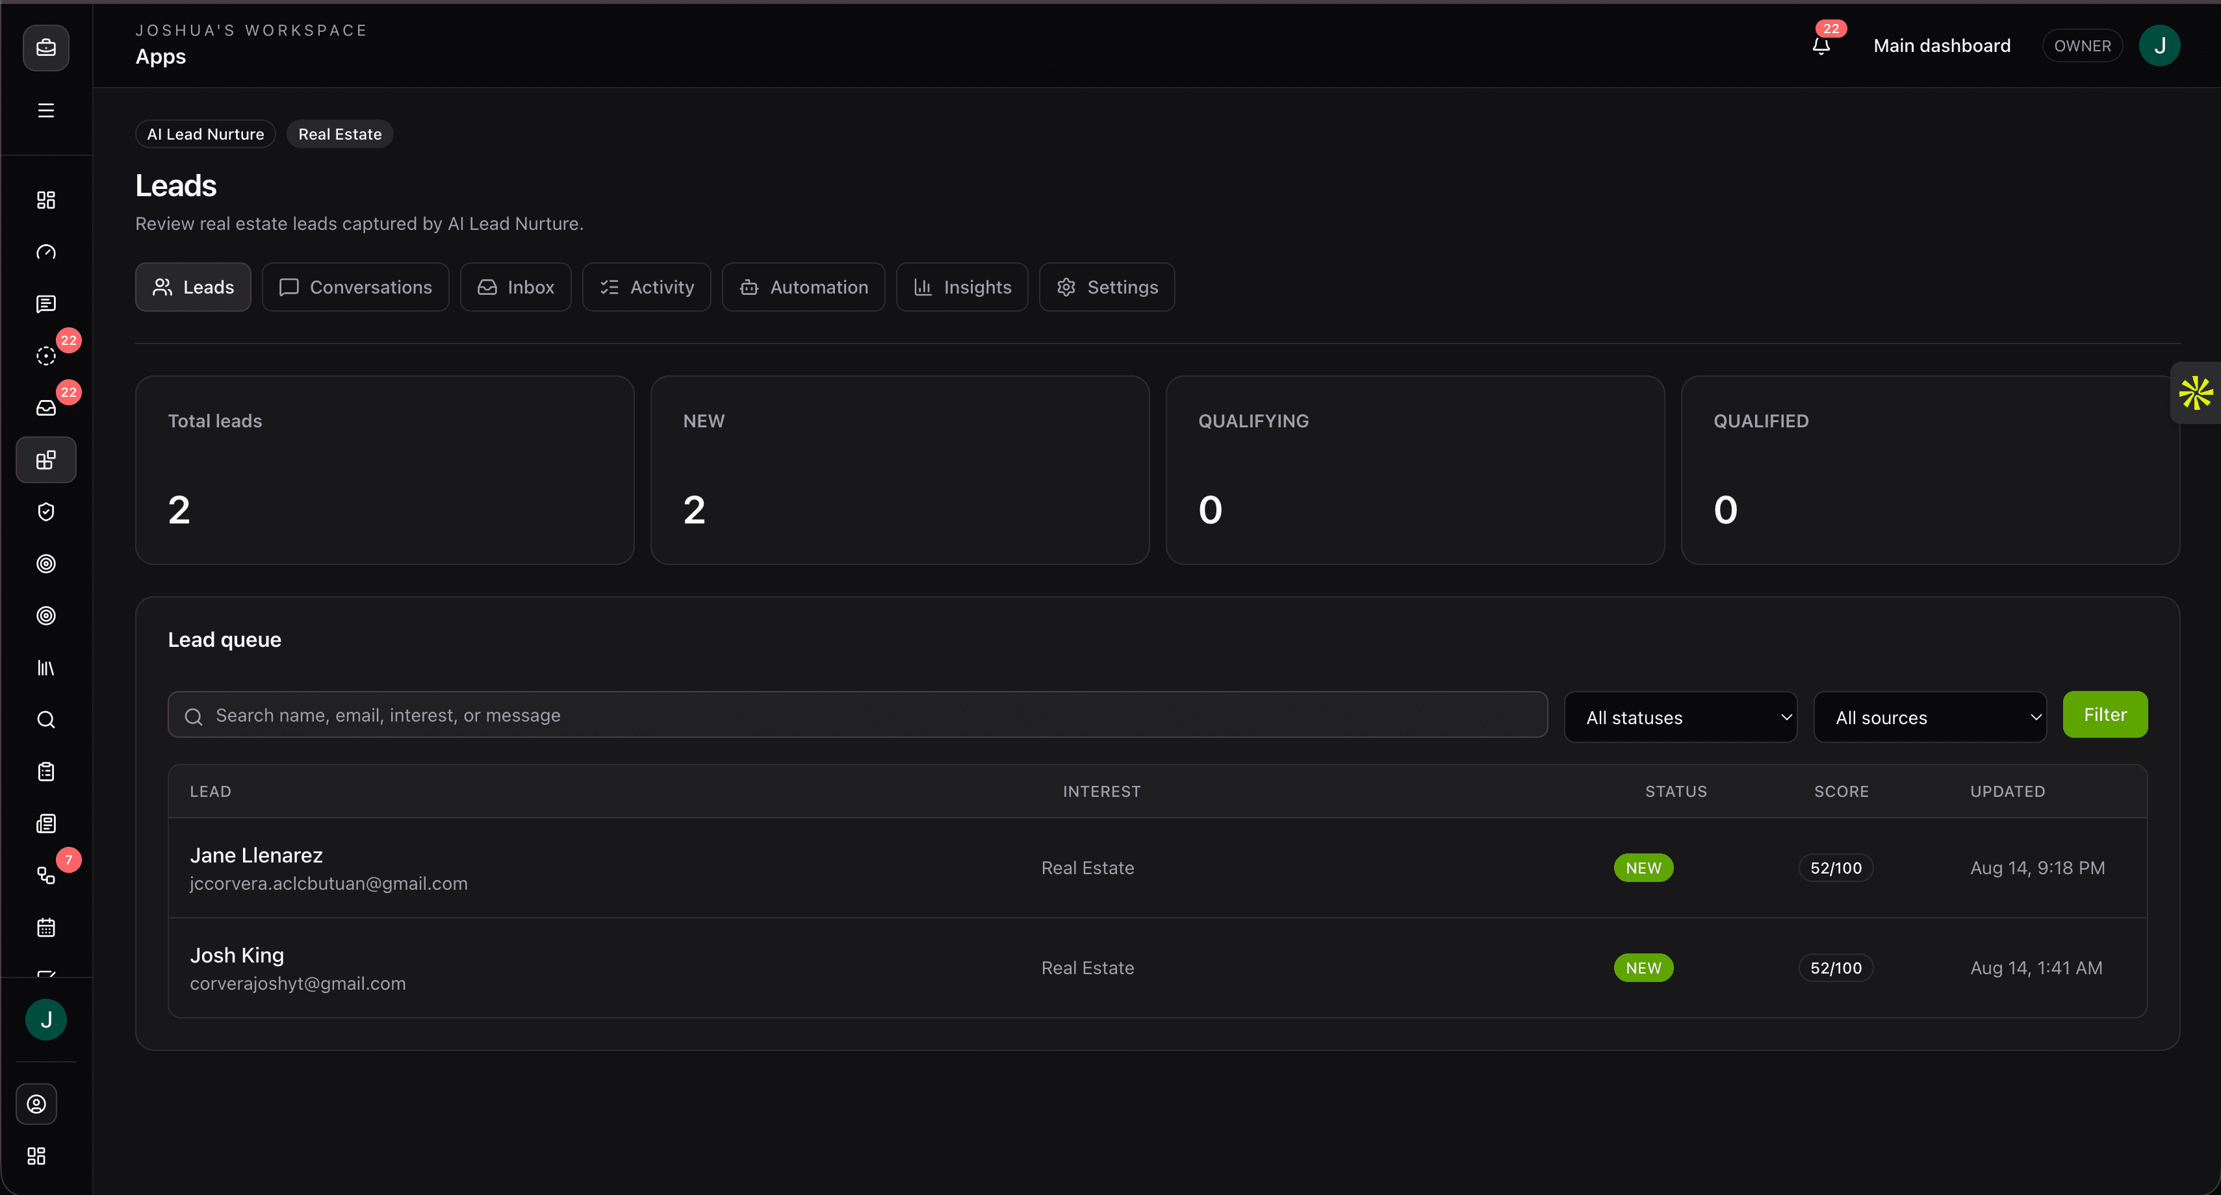This screenshot has width=2221, height=1195.
Task: Select the highlighted Apps icon in sidebar
Action: (x=45, y=459)
